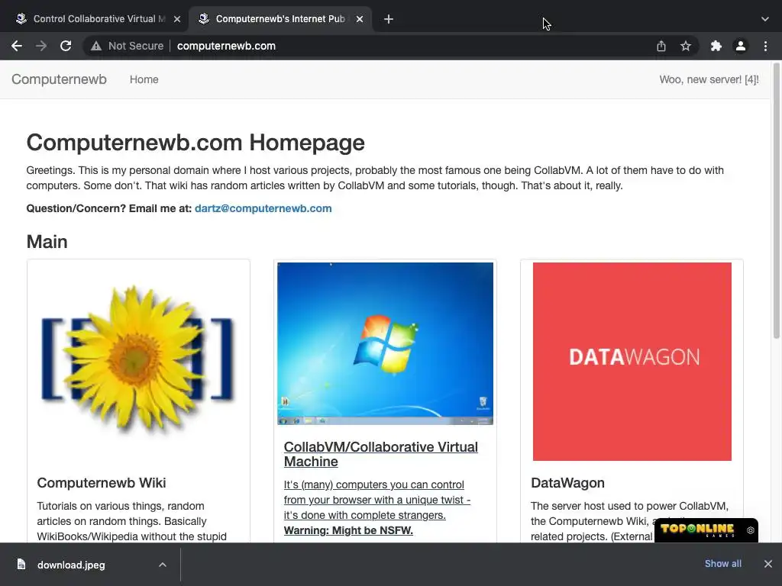Expand the tab search chevron
This screenshot has height=586, width=782.
(765, 19)
